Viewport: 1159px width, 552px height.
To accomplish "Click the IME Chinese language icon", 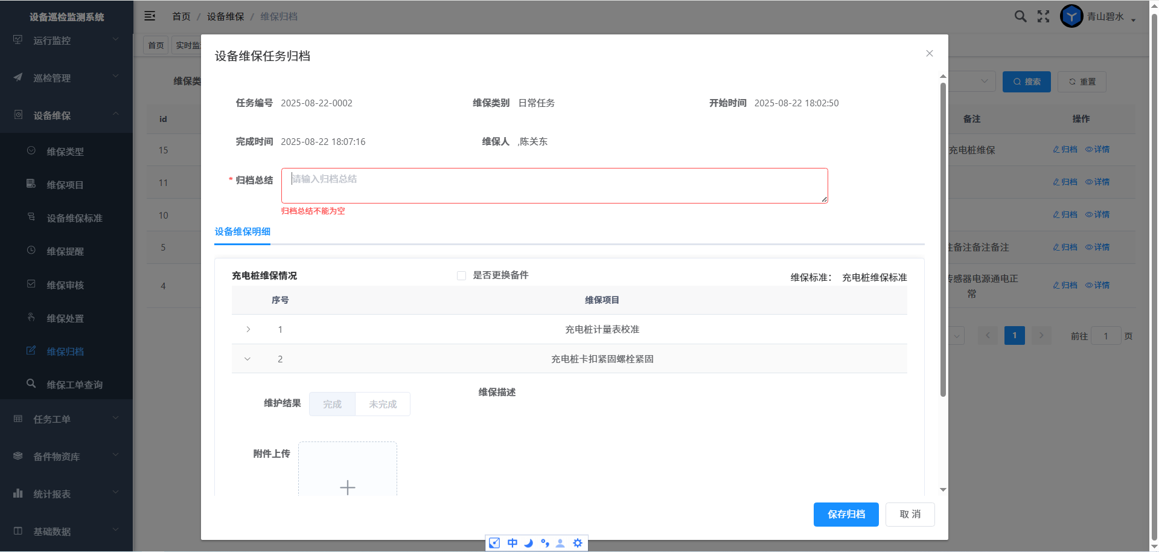I will [x=512, y=543].
